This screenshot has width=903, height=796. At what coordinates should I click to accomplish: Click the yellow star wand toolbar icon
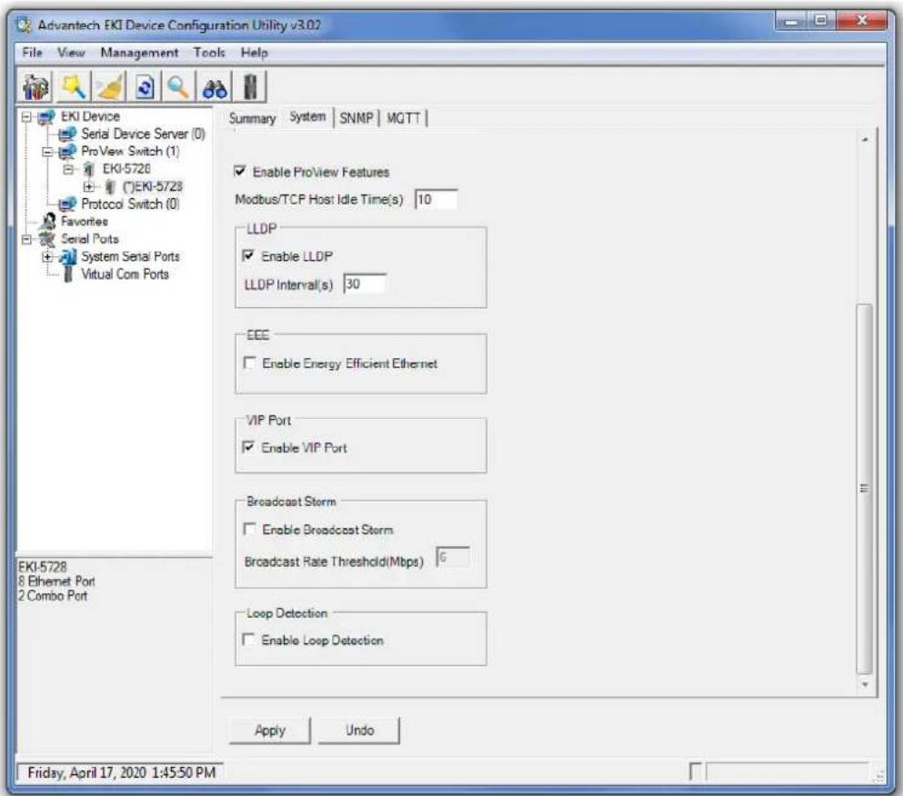tap(73, 87)
